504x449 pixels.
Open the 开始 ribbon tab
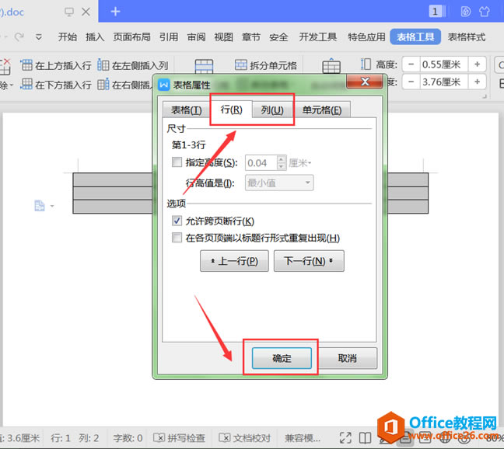[68, 37]
